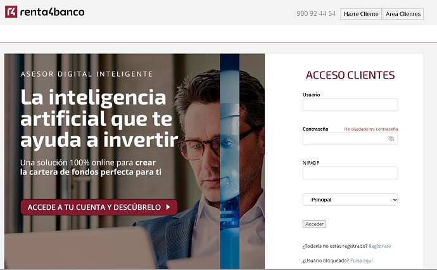The image size is (437, 270).
Task: Click the La inteligencia artificial headline
Action: (99, 118)
